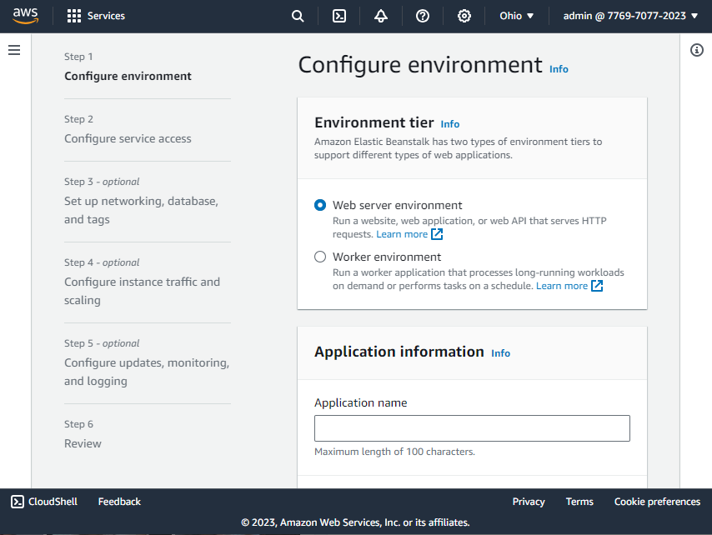The image size is (712, 535).
Task: Open the Services grid menu icon
Action: [x=74, y=16]
